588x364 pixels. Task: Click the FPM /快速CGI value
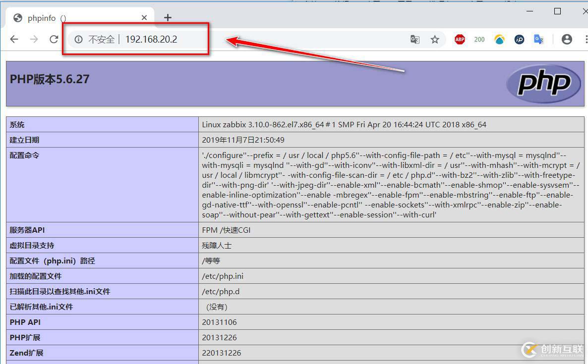click(x=226, y=230)
